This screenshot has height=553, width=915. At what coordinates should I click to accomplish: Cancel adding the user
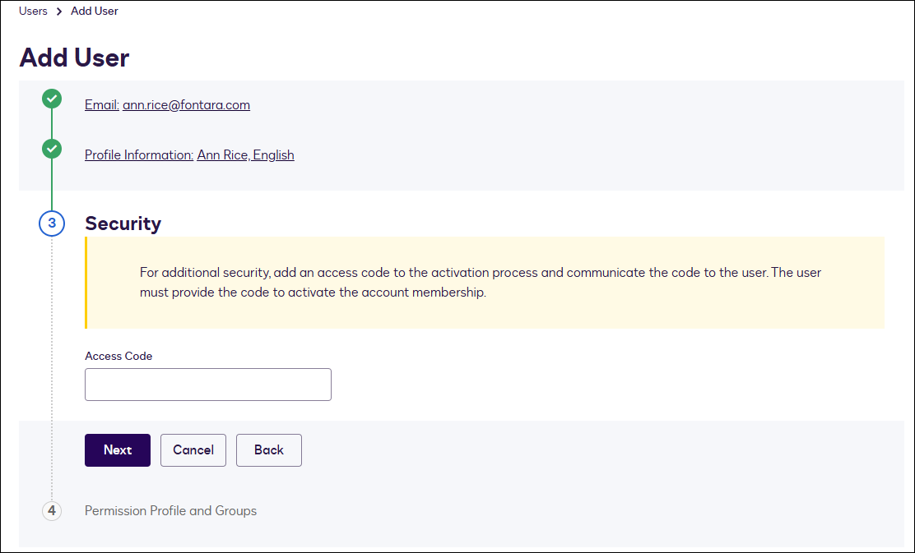click(193, 450)
